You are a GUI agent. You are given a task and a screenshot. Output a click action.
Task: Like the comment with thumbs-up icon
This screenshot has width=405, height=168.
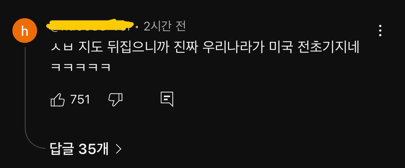tap(57, 100)
